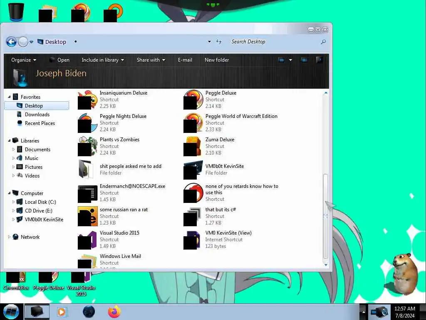Screen dimensions: 426x320
Task: Expand the Pictures library
Action: click(x=13, y=167)
